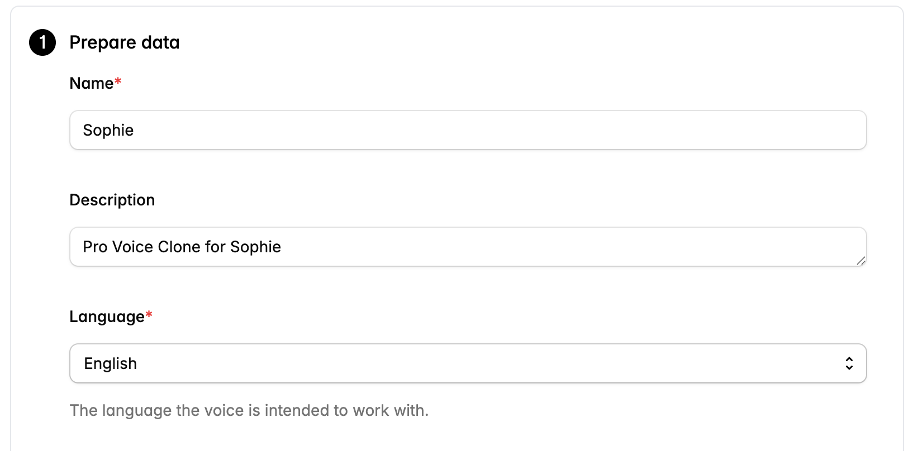Click the Language field label

pos(107,316)
